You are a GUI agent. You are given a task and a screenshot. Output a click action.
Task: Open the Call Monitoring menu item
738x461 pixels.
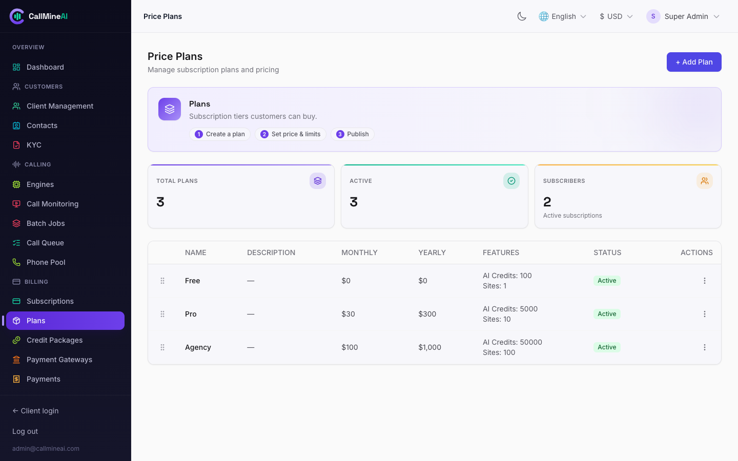point(66,204)
